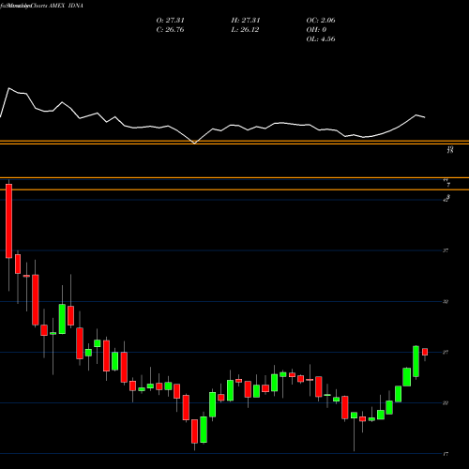Click the open price value O: 27.31
Viewport: 469px width, 469px height.
coord(170,21)
